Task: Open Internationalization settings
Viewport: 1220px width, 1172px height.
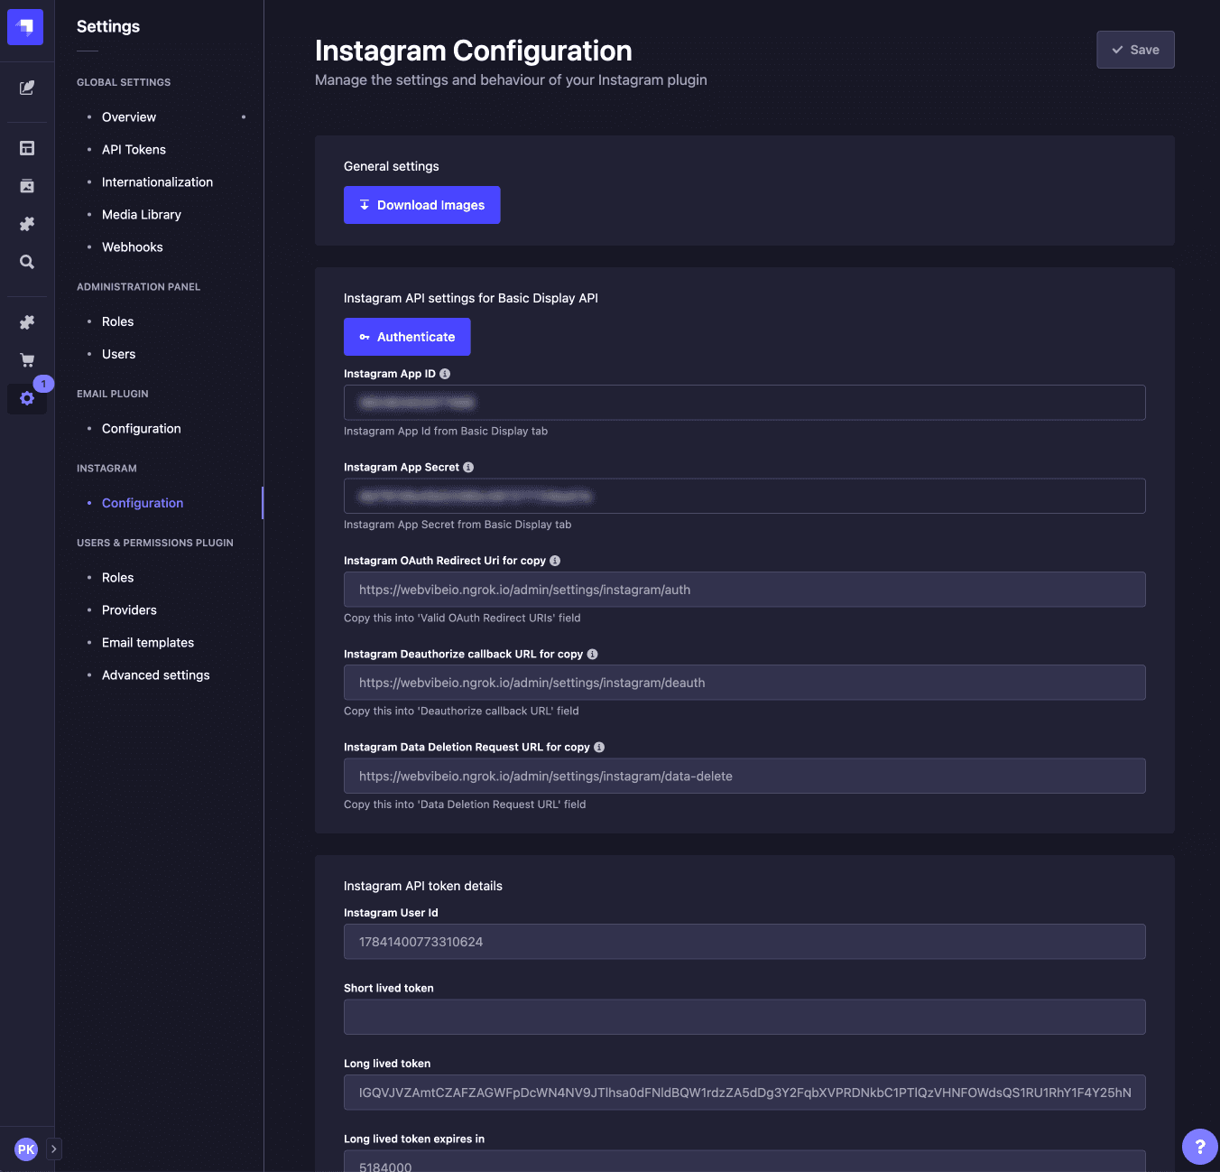Action: (157, 182)
